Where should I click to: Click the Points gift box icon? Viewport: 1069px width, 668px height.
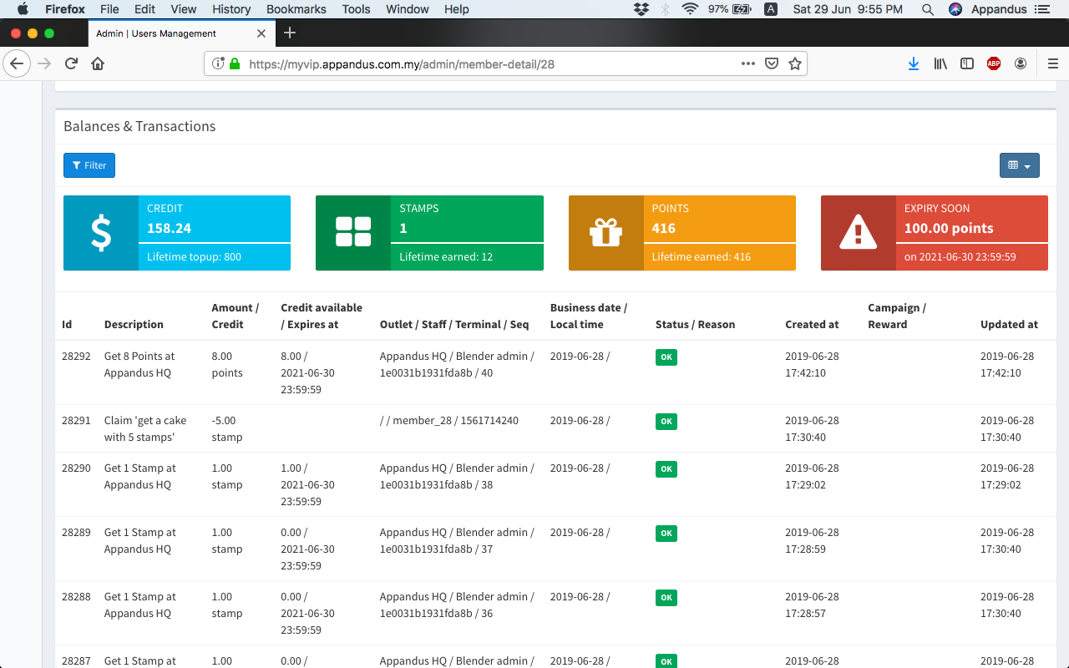tap(606, 233)
